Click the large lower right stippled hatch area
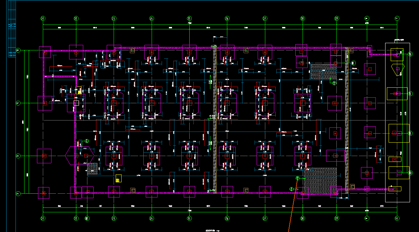419x232 pixels. (x=320, y=181)
